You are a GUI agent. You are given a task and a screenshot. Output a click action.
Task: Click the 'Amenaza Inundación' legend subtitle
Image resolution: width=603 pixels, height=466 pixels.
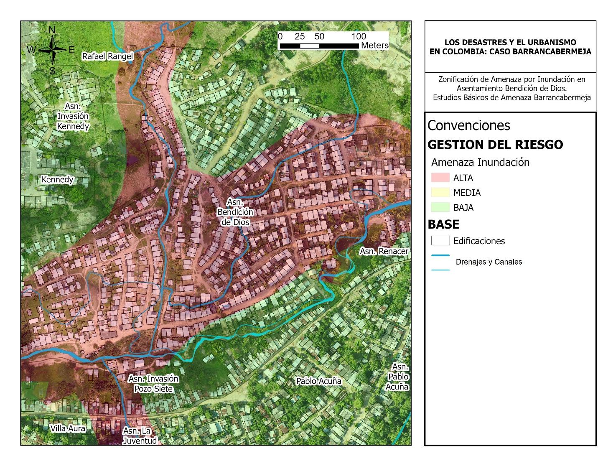pos(480,162)
